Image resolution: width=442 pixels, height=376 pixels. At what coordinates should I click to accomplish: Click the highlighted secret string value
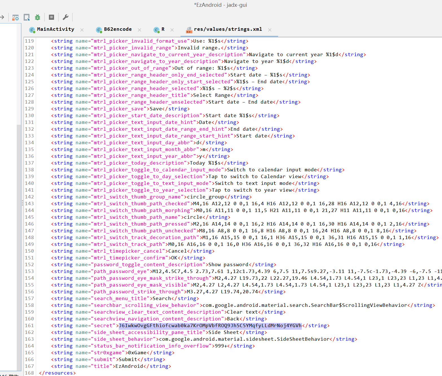[x=210, y=326]
